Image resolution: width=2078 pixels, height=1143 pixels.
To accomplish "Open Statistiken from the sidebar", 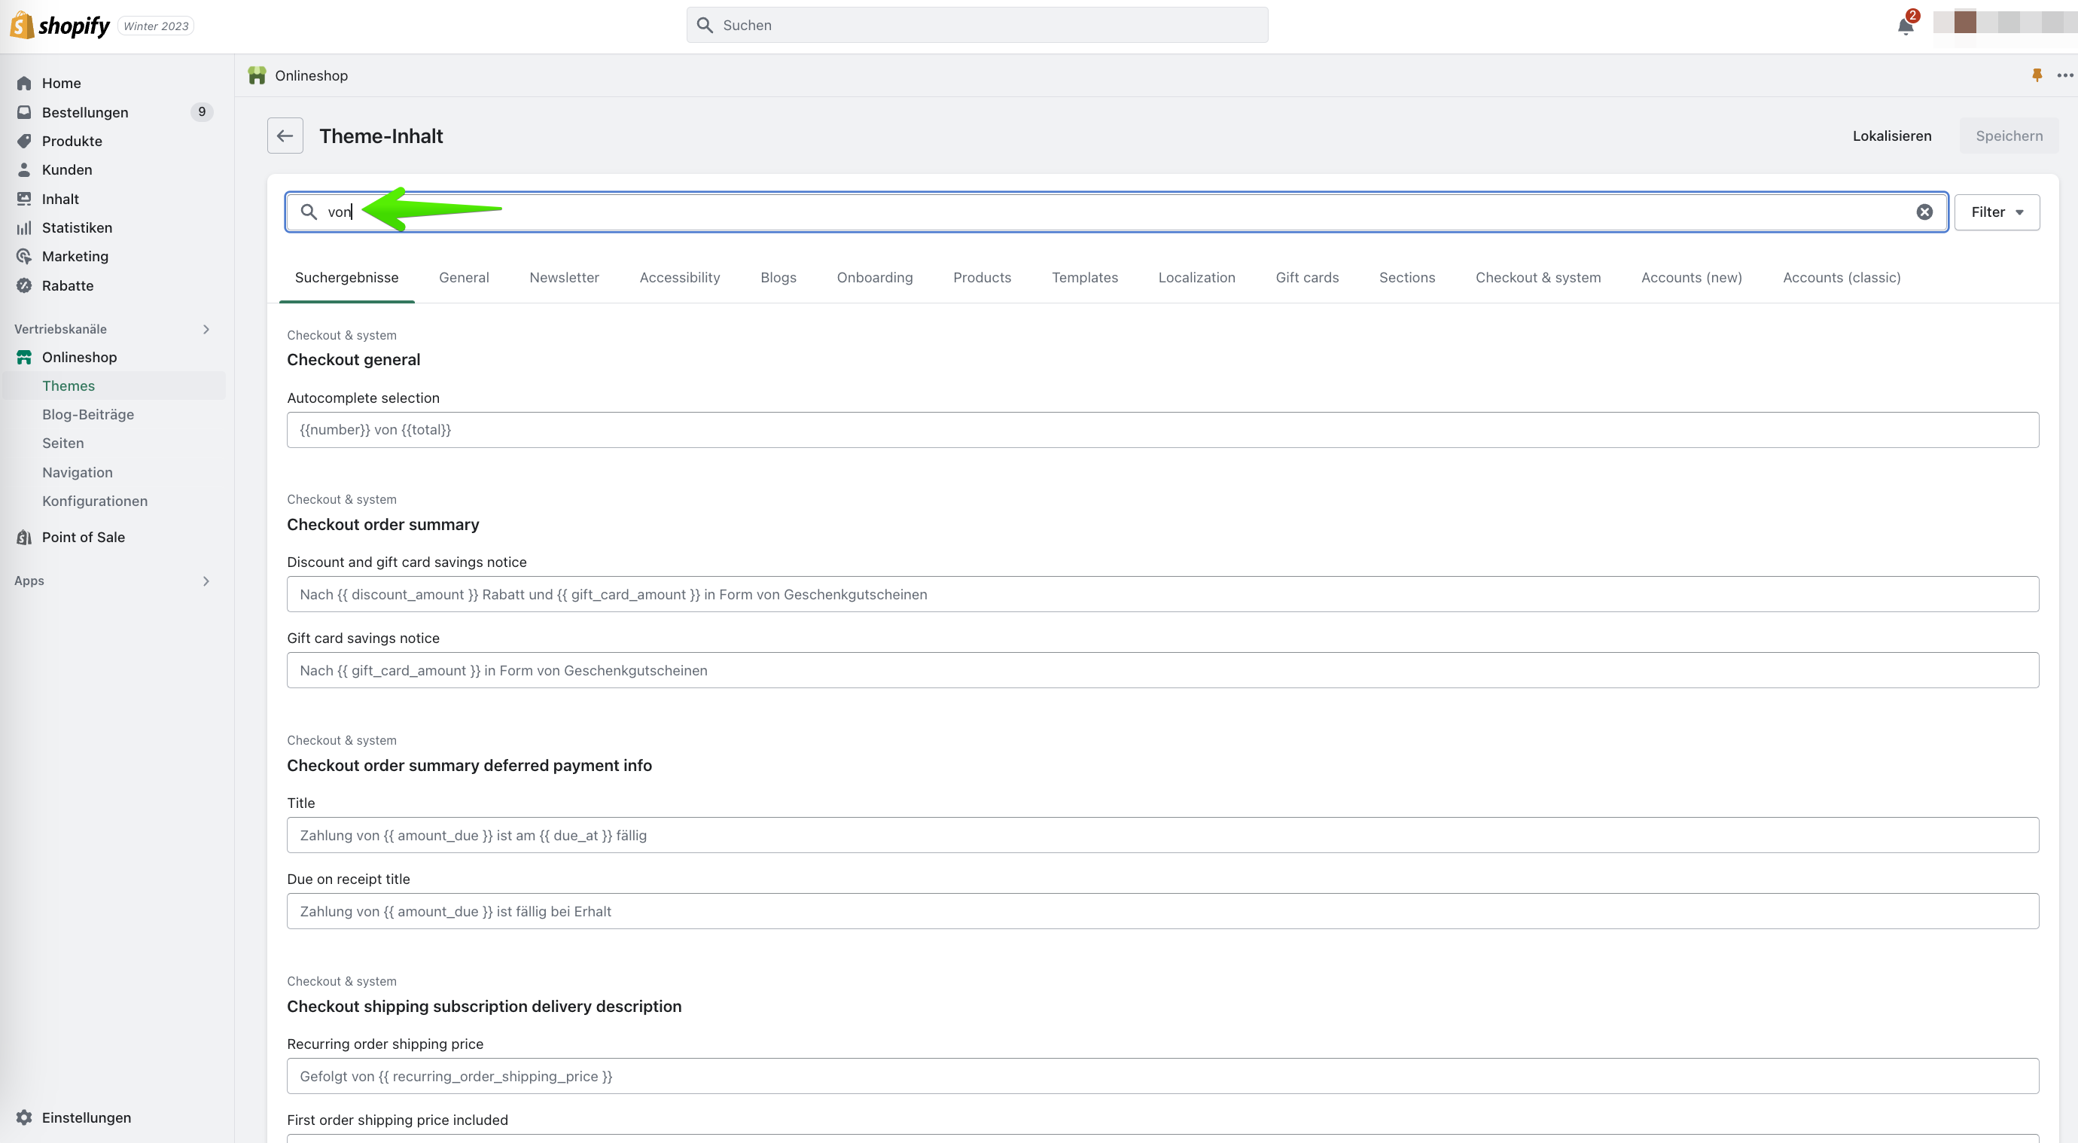I will click(x=77, y=227).
